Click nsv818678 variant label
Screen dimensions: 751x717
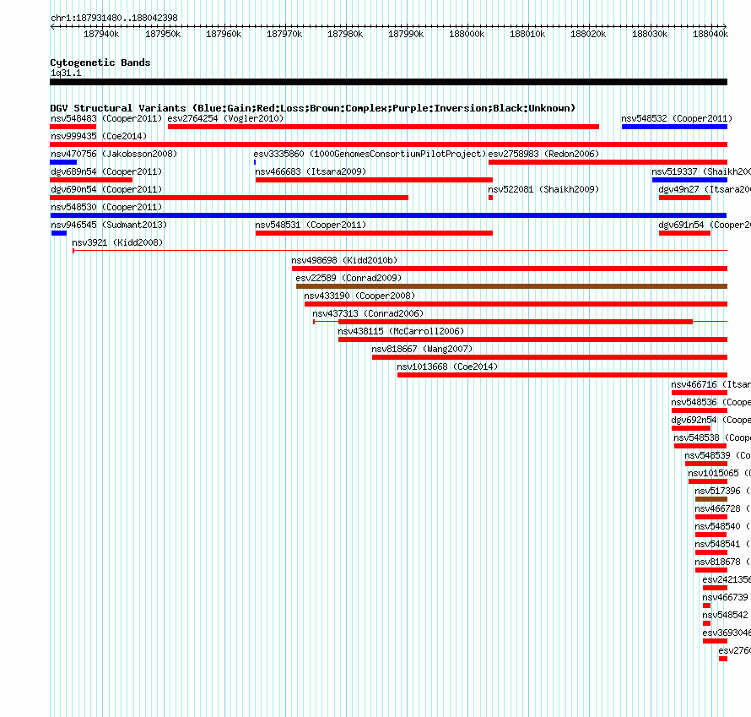[723, 562]
